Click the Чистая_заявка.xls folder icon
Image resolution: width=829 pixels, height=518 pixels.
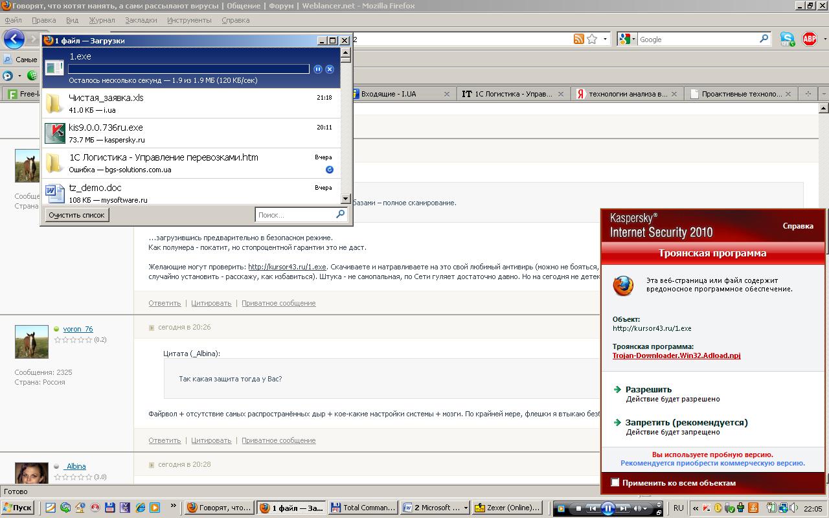[55, 104]
